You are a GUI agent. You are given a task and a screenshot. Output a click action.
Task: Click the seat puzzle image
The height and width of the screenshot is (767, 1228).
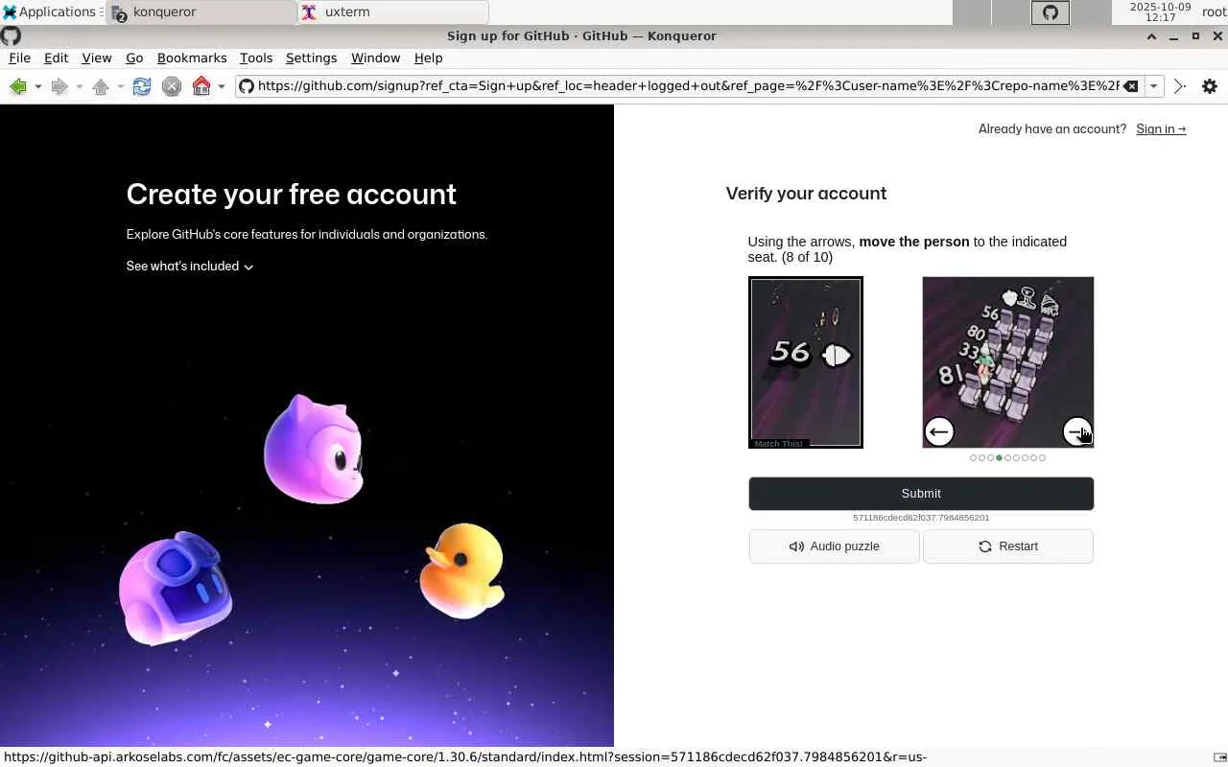[x=1008, y=362]
